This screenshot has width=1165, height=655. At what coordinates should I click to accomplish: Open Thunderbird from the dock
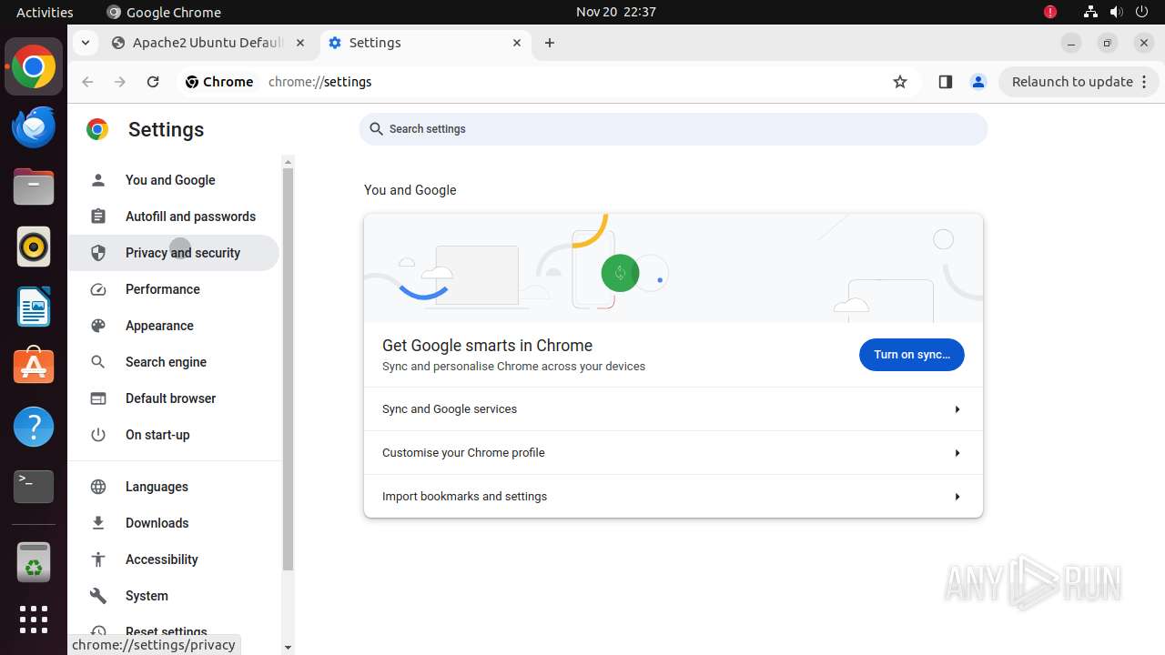(x=34, y=127)
